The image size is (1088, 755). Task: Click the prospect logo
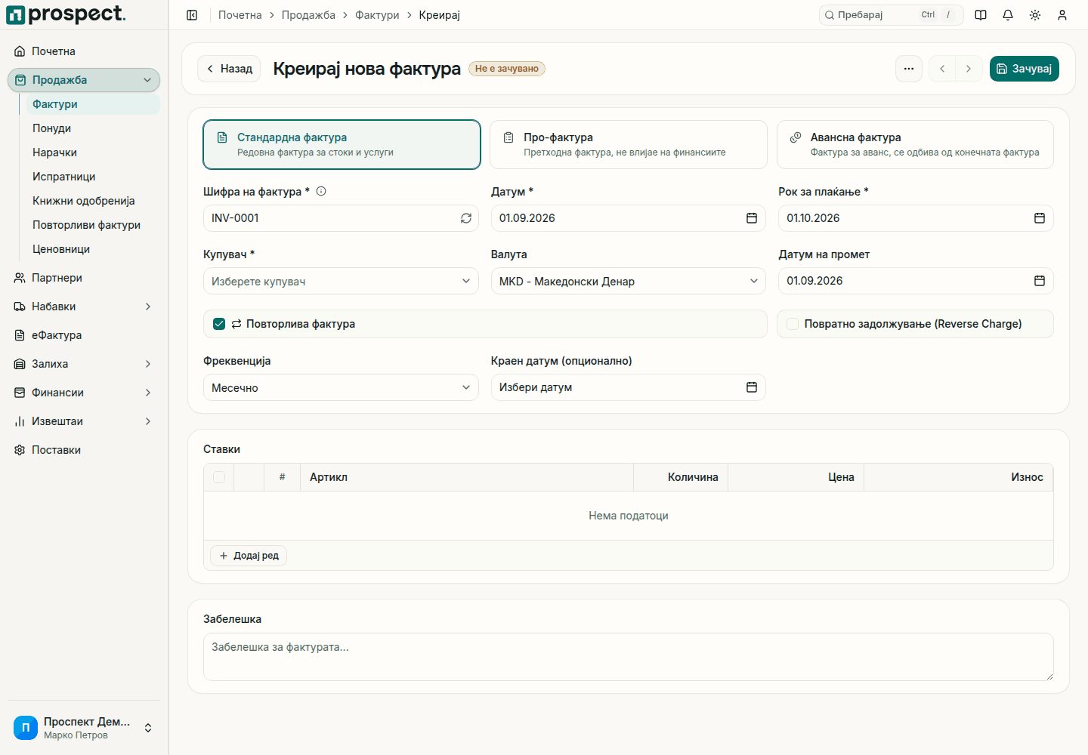pos(66,14)
